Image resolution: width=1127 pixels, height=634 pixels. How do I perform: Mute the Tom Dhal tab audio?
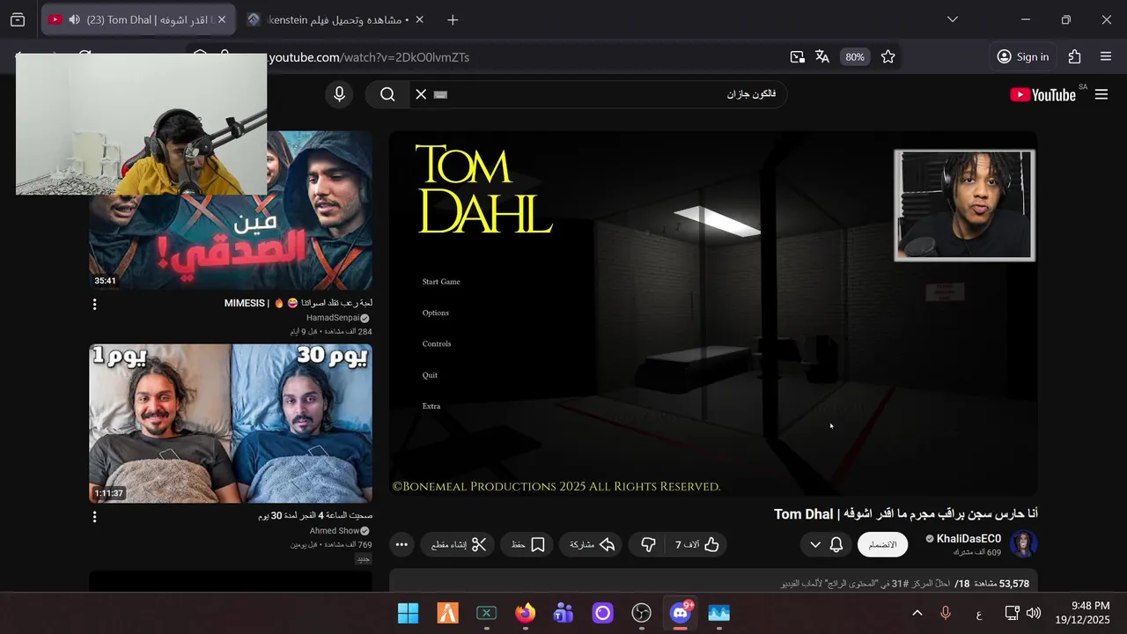point(74,19)
